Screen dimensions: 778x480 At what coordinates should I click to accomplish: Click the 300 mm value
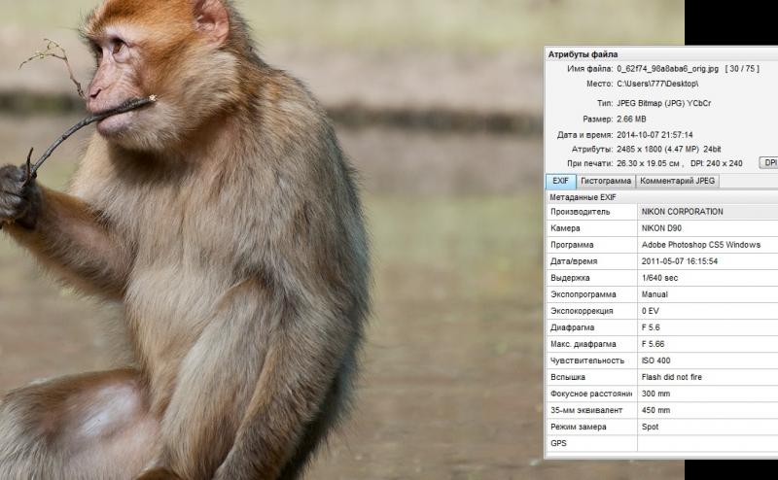pyautogui.click(x=655, y=394)
